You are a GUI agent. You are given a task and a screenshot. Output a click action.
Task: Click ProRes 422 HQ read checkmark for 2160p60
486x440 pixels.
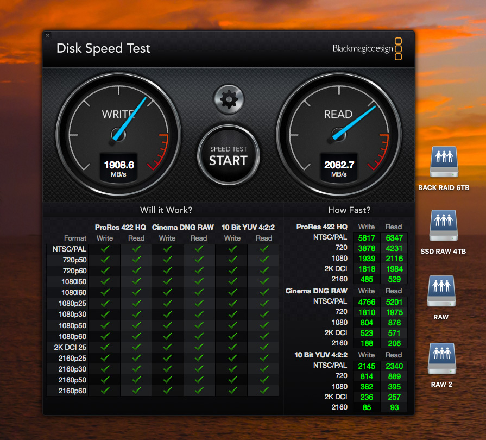(x=136, y=391)
